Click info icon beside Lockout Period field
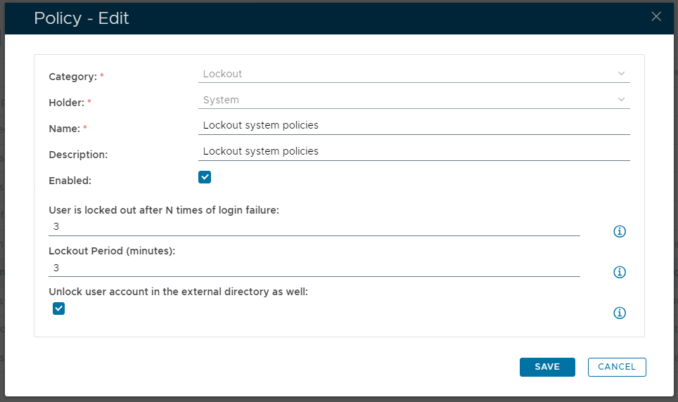The height and width of the screenshot is (402, 678). click(620, 272)
